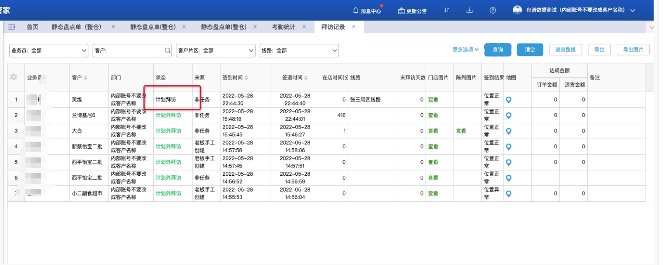Click the search magnifier in 客户 field

point(167,50)
